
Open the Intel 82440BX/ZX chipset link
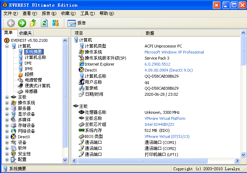159,124
